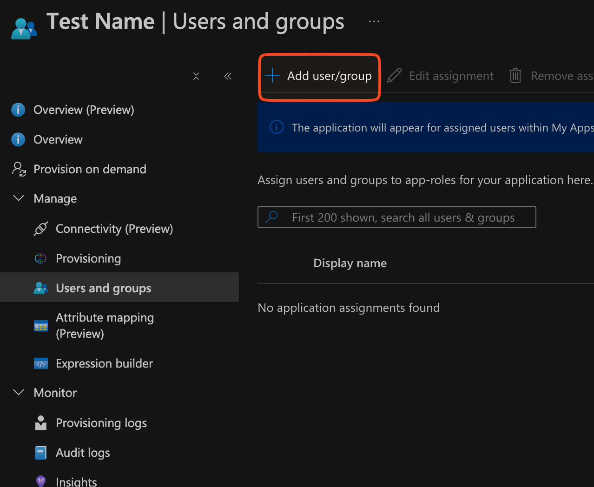Click the search users & groups field
Image resolution: width=594 pixels, height=487 pixels.
[403, 217]
